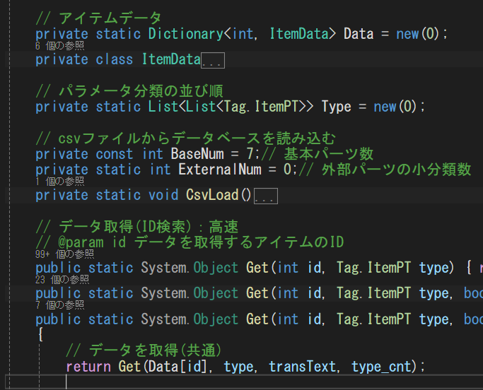
Task: Click the '基本パーツ数' trailing comment
Action: click(318, 154)
